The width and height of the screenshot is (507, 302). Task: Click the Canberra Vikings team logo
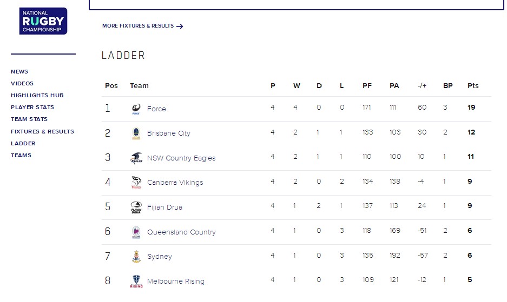(136, 183)
